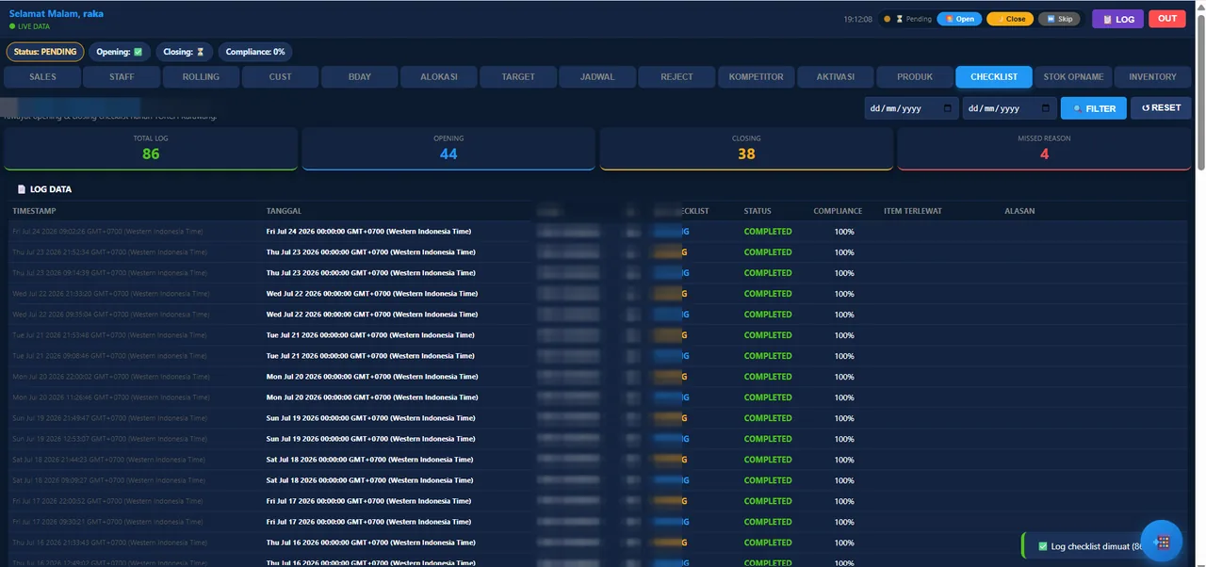
Task: Click the OPENING 44 summary card
Action: (448, 149)
